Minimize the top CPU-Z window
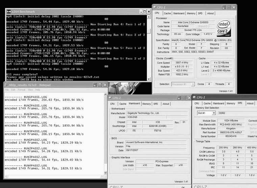 [224, 7]
